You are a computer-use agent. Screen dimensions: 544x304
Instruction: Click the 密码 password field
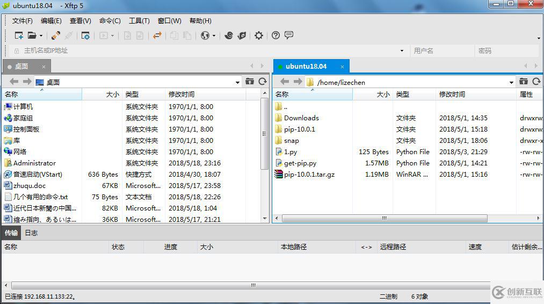tap(507, 50)
